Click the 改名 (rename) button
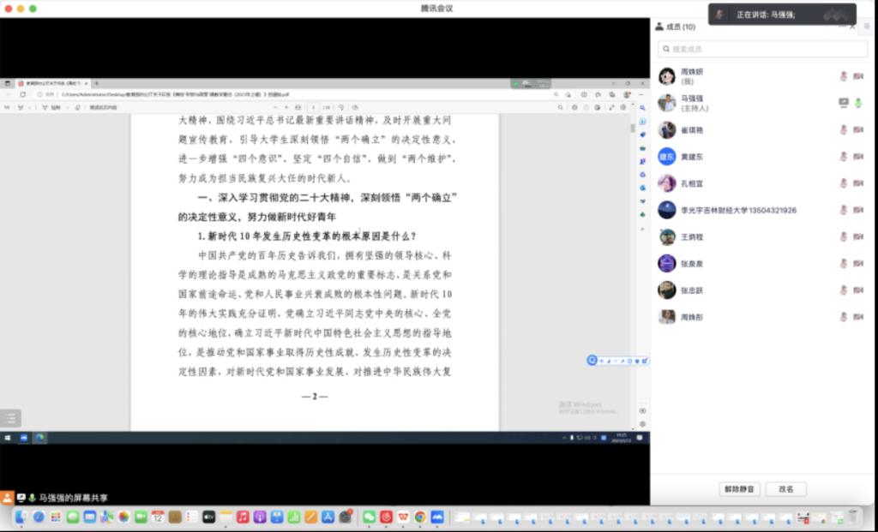This screenshot has height=532, width=878. pyautogui.click(x=785, y=489)
